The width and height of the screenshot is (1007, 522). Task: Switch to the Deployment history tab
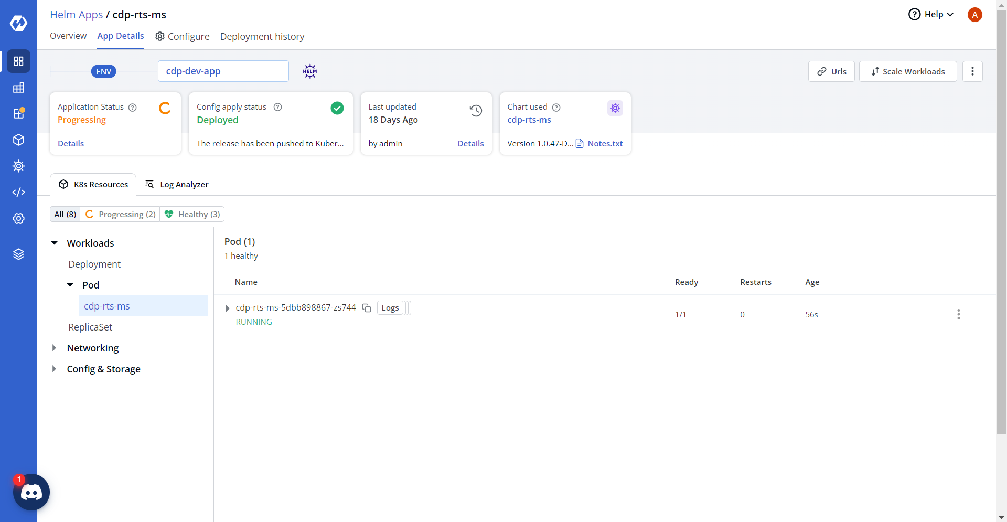coord(262,36)
